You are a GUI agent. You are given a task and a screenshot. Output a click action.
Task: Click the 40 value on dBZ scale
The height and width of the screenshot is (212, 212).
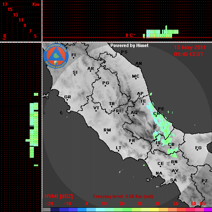[x=158, y=204]
